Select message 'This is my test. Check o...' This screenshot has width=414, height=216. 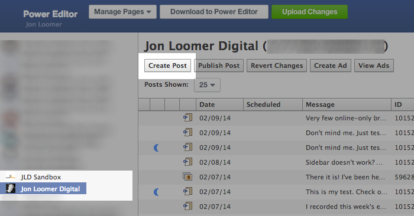pos(347,192)
